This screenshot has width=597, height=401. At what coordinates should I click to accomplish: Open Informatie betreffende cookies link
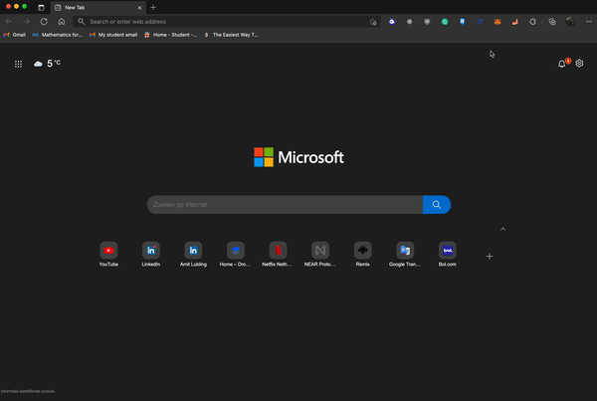click(28, 391)
